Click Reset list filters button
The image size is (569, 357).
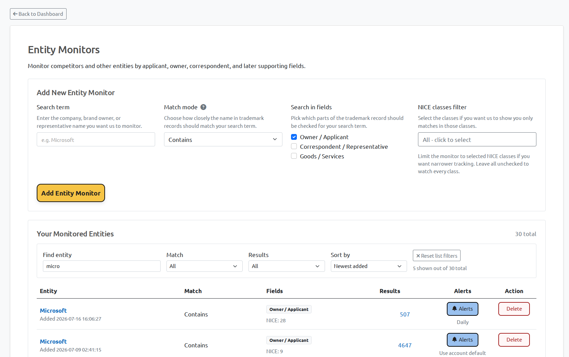(x=437, y=256)
